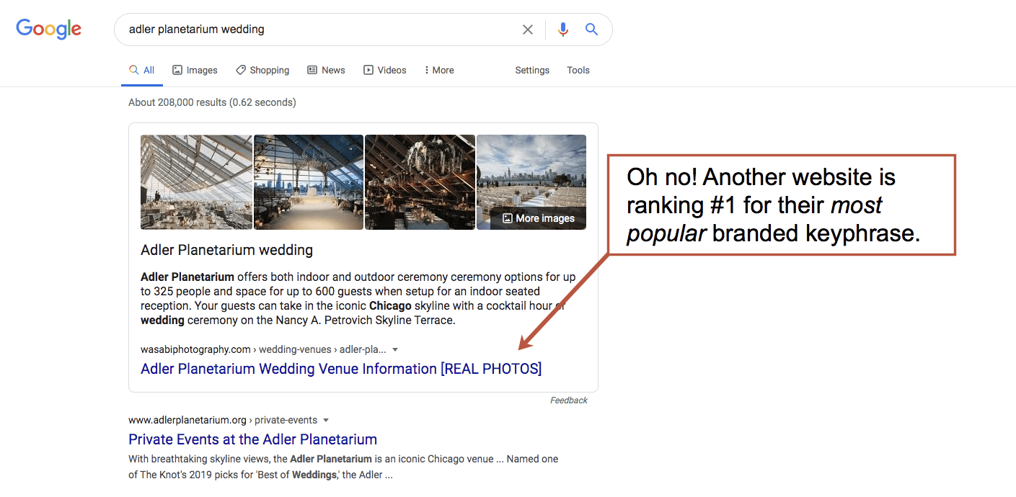Switch to the Images tab

click(195, 70)
